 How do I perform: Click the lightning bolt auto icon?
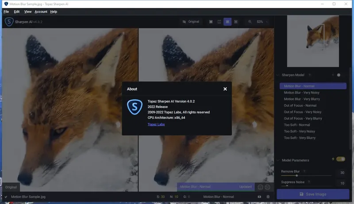333,159
